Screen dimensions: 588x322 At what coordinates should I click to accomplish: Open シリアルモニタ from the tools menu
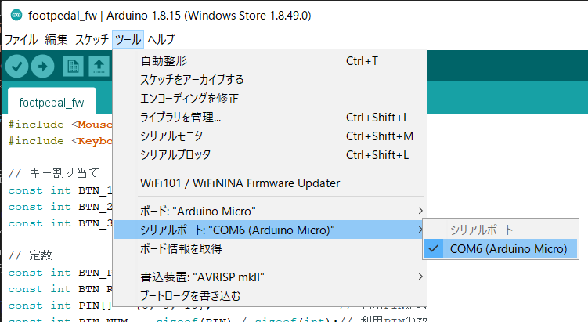pos(270,136)
